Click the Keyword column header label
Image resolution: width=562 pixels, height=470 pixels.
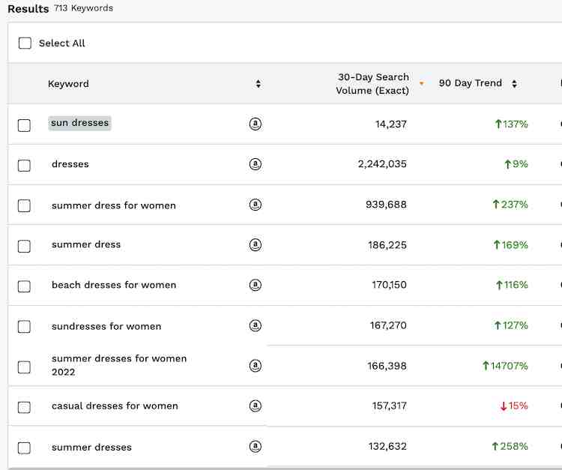click(68, 84)
